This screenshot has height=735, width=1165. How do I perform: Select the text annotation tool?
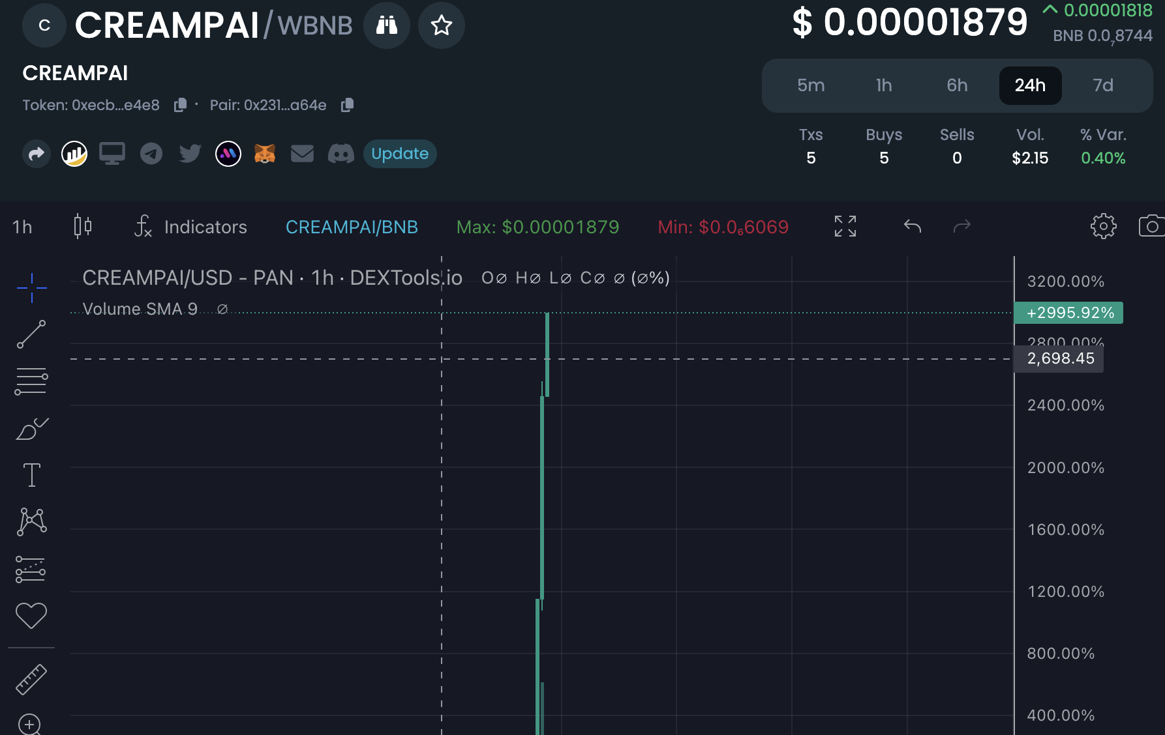(x=31, y=475)
